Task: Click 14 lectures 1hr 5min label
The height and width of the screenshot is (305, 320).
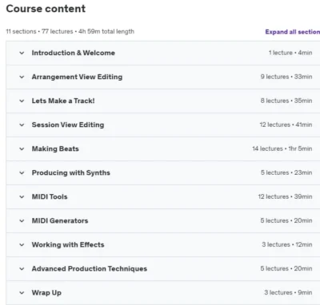Action: tap(282, 149)
